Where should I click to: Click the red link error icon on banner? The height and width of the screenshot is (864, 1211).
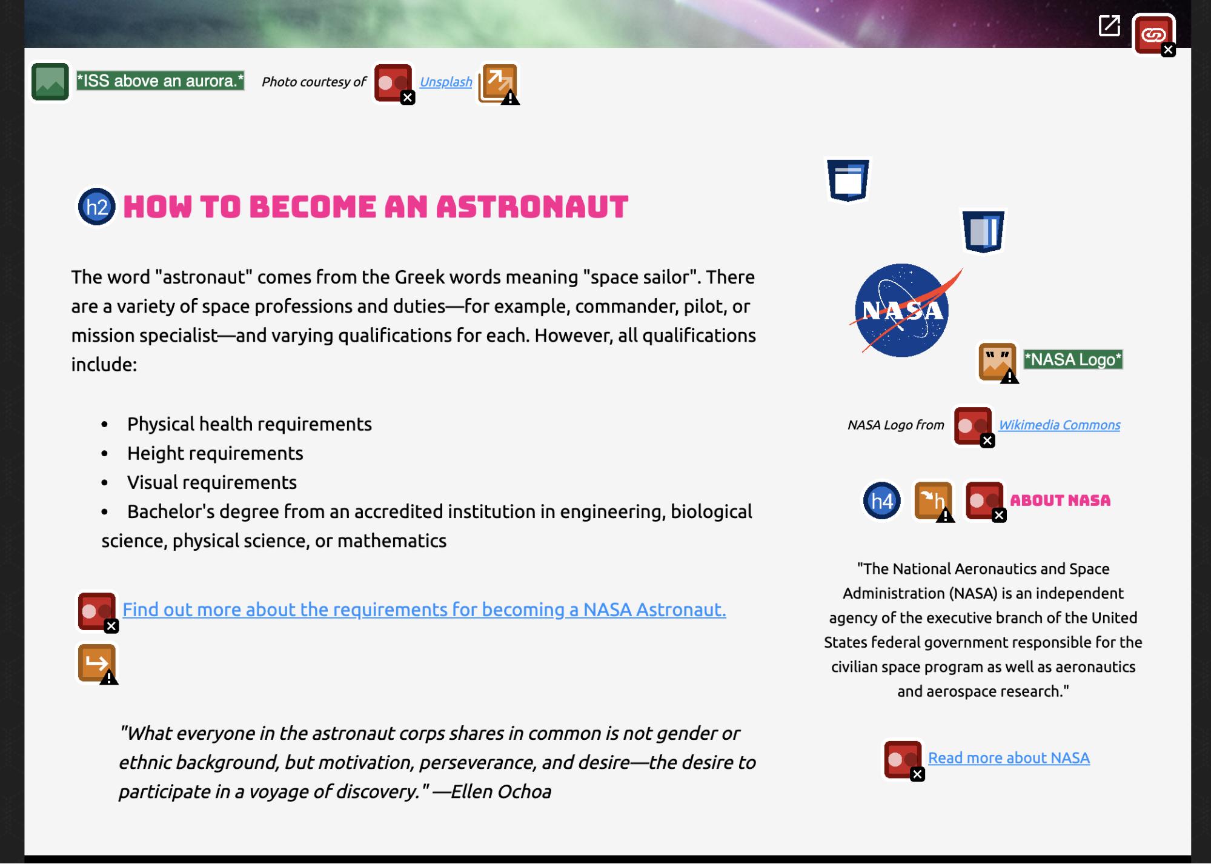[1153, 35]
